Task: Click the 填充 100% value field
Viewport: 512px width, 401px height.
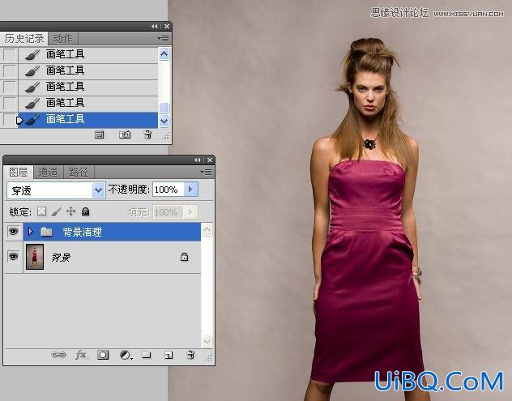Action: (168, 212)
